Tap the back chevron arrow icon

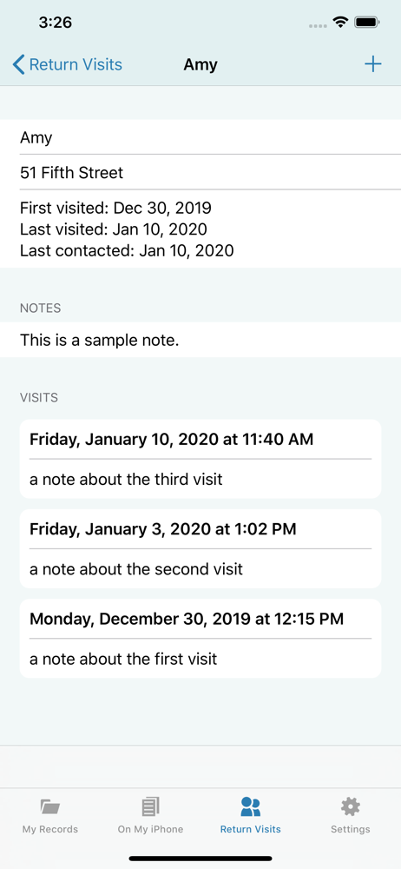point(18,65)
